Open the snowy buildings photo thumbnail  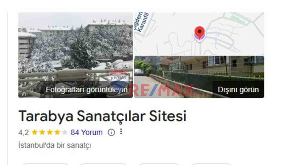[x=76, y=55]
